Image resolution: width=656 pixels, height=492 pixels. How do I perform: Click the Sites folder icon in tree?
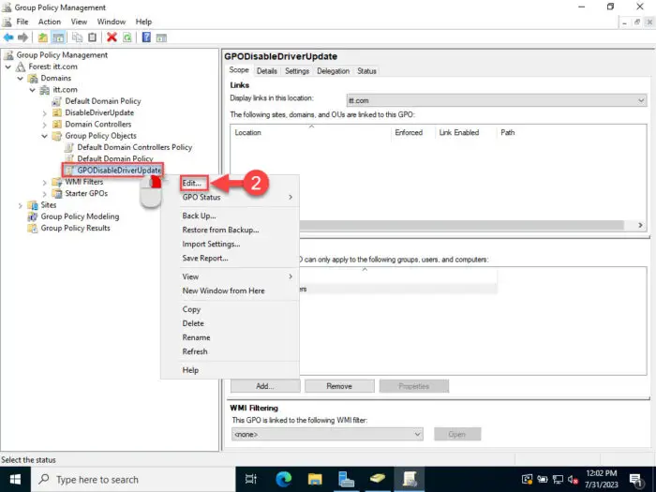pyautogui.click(x=32, y=205)
